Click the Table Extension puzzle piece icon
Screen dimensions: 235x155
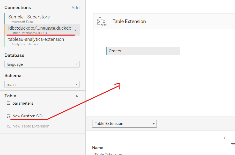pyautogui.click(x=101, y=21)
